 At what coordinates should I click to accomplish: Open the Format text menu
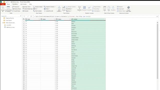[x=64, y=9]
